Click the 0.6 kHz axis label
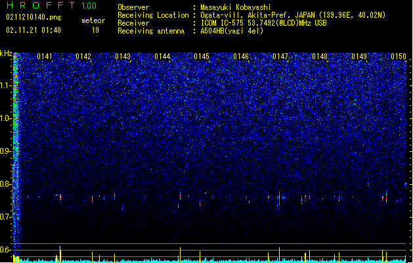The height and width of the screenshot is (263, 413). [x=6, y=250]
